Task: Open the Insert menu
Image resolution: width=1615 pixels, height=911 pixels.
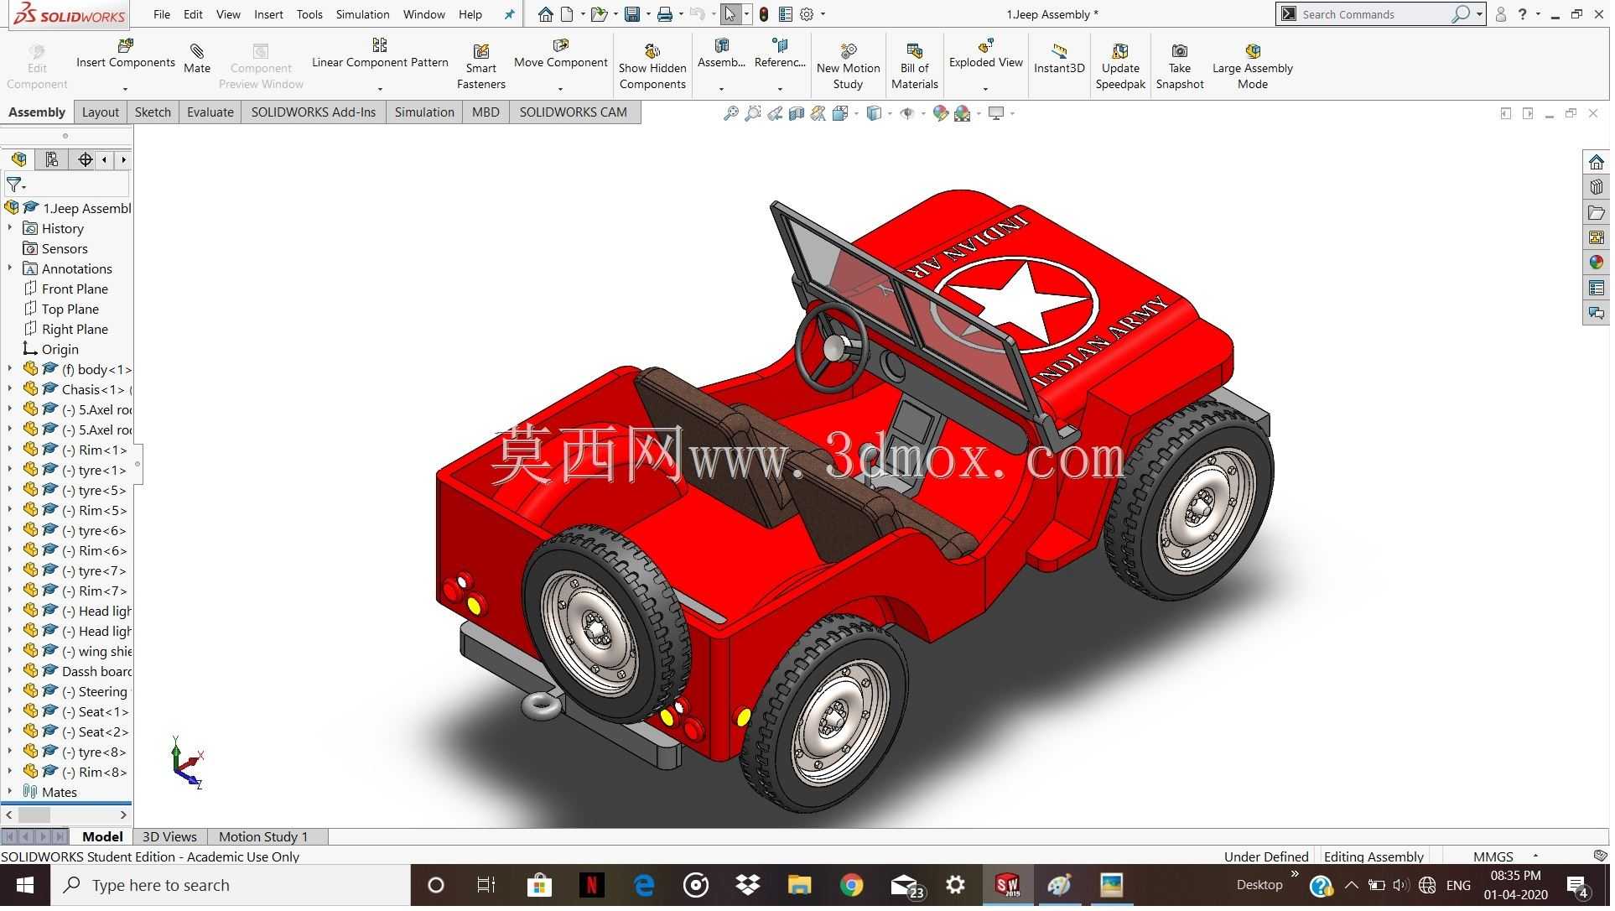Action: pos(269,14)
